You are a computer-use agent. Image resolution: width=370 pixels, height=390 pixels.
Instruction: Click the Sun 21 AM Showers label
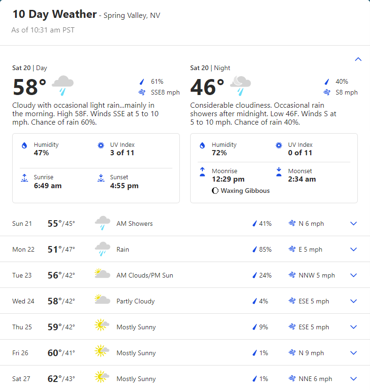134,223
